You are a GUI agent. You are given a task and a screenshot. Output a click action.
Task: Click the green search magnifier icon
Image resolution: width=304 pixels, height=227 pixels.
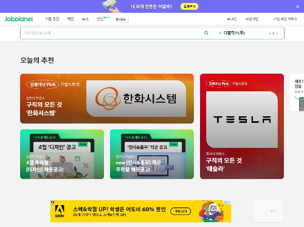(206, 33)
